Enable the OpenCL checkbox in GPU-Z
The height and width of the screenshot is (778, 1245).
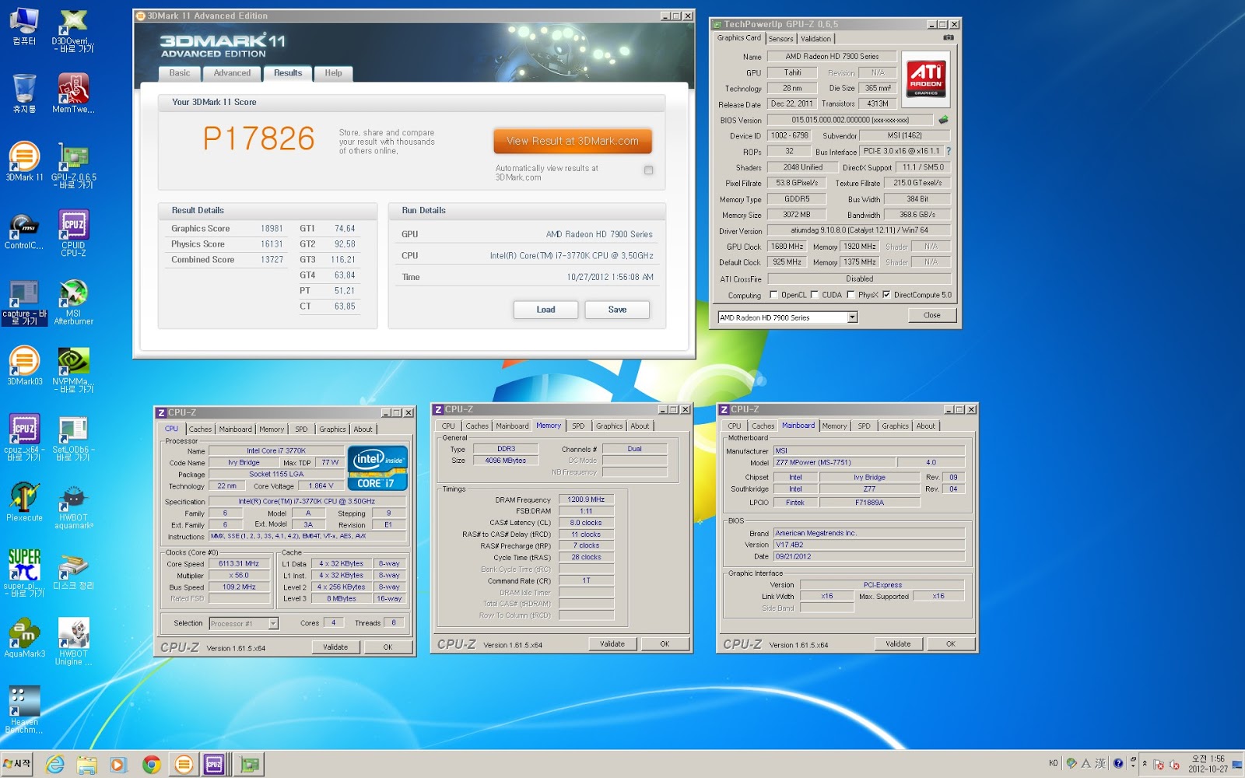(773, 294)
